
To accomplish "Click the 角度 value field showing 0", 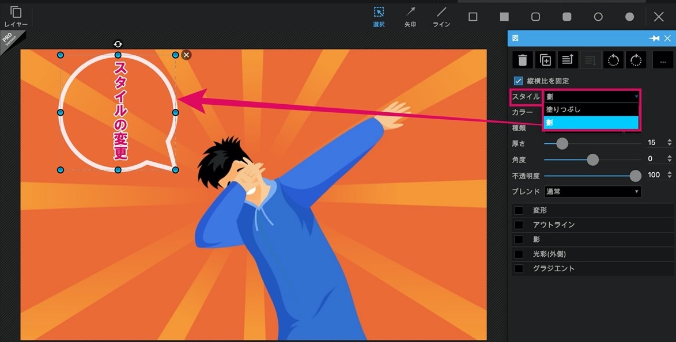I will [655, 159].
